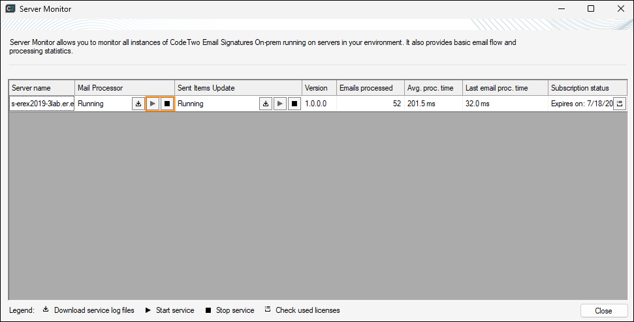Click the legend Check used licenses icon
The height and width of the screenshot is (322, 634).
268,309
